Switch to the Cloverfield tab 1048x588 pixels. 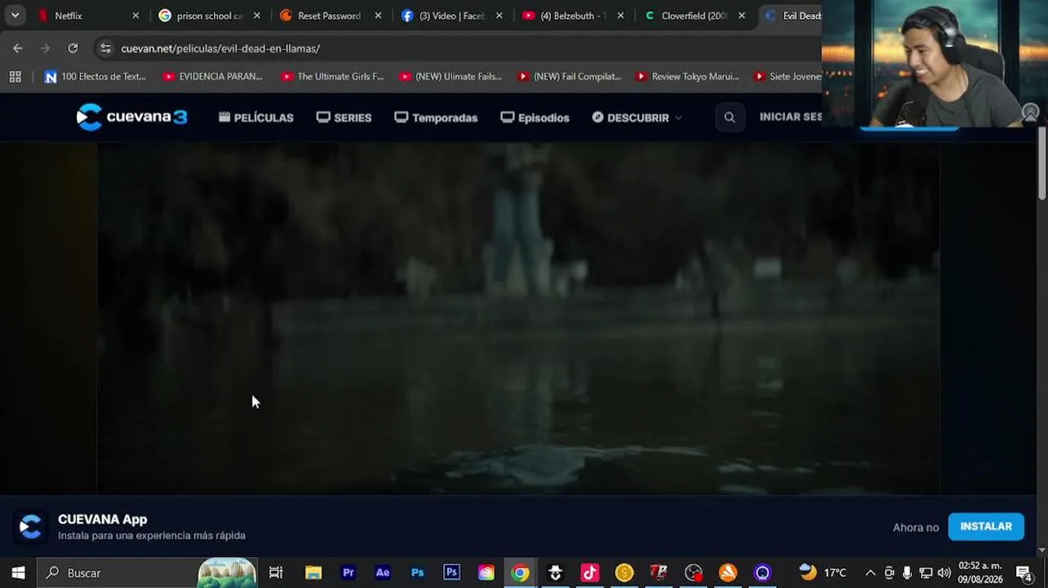click(694, 16)
